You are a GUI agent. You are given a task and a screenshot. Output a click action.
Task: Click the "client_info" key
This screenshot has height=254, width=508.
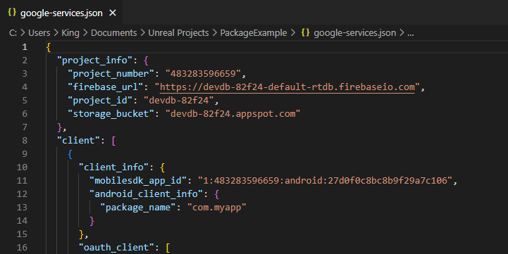point(113,167)
